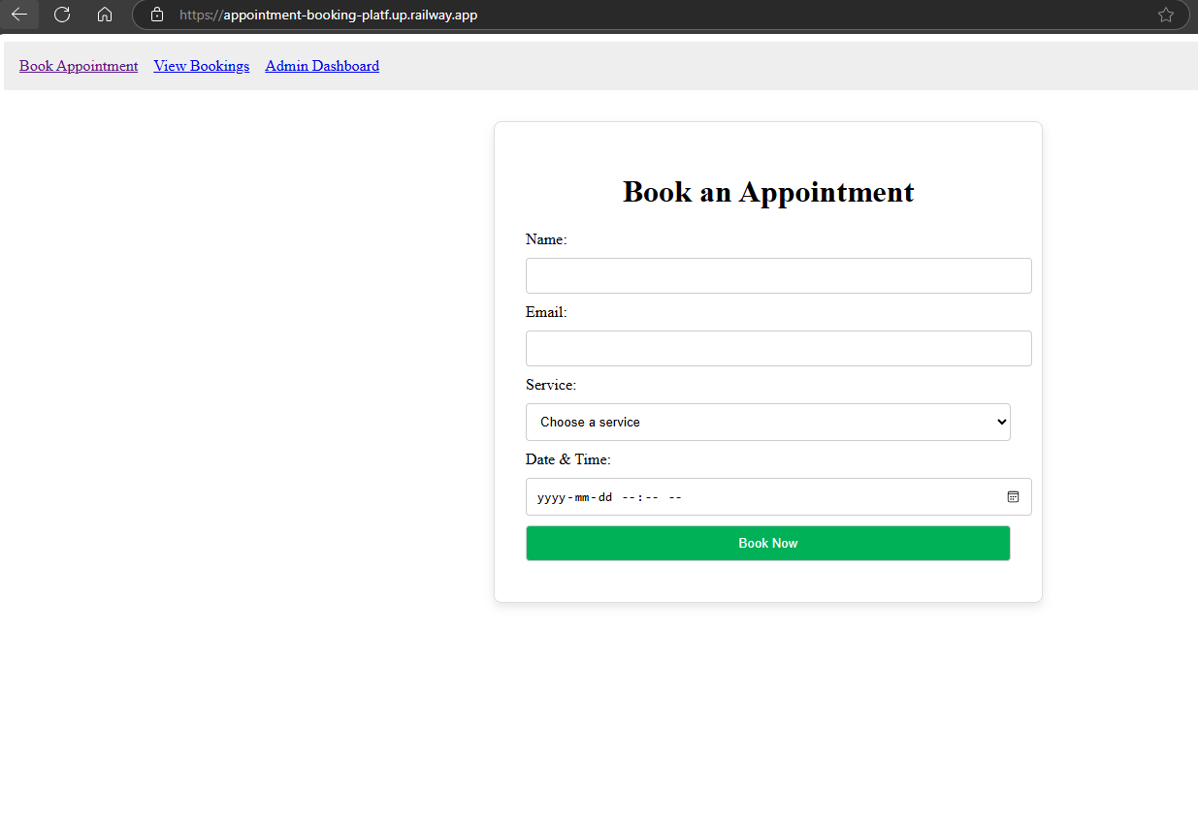
Task: Click the calendar icon in Date & Time field
Action: (1014, 496)
